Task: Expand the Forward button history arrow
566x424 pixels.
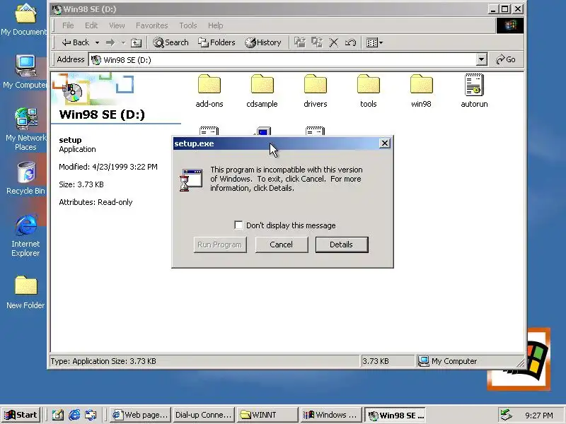Action: 123,42
